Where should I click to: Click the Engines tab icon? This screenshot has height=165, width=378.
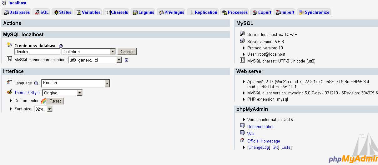coord(135,12)
